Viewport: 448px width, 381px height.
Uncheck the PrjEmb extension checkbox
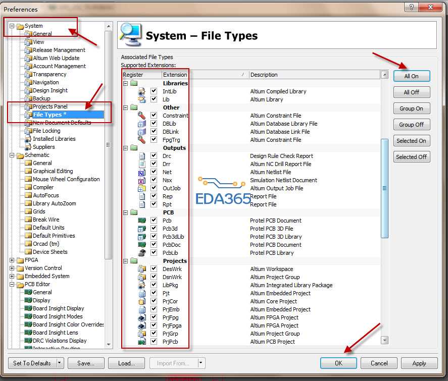tap(154, 309)
